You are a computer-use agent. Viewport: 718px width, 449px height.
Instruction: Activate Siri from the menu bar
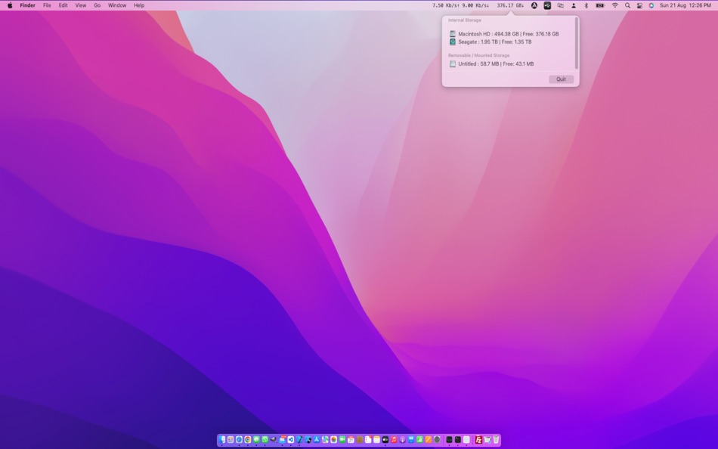click(x=651, y=5)
